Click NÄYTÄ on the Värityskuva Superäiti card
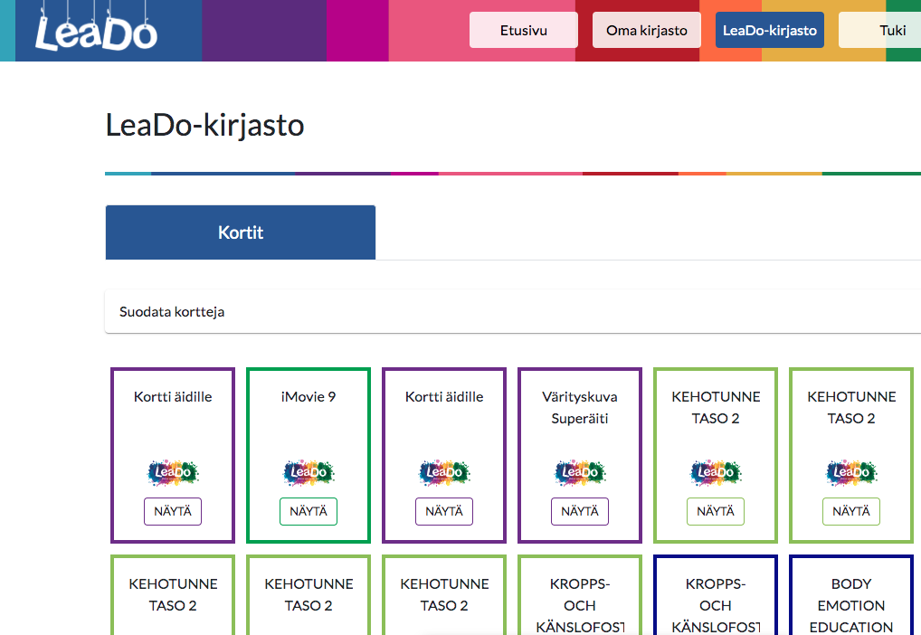 pos(580,511)
